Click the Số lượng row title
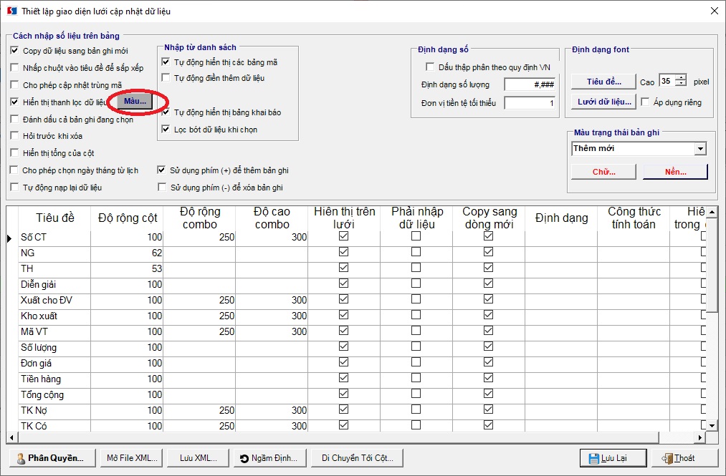 (54, 347)
